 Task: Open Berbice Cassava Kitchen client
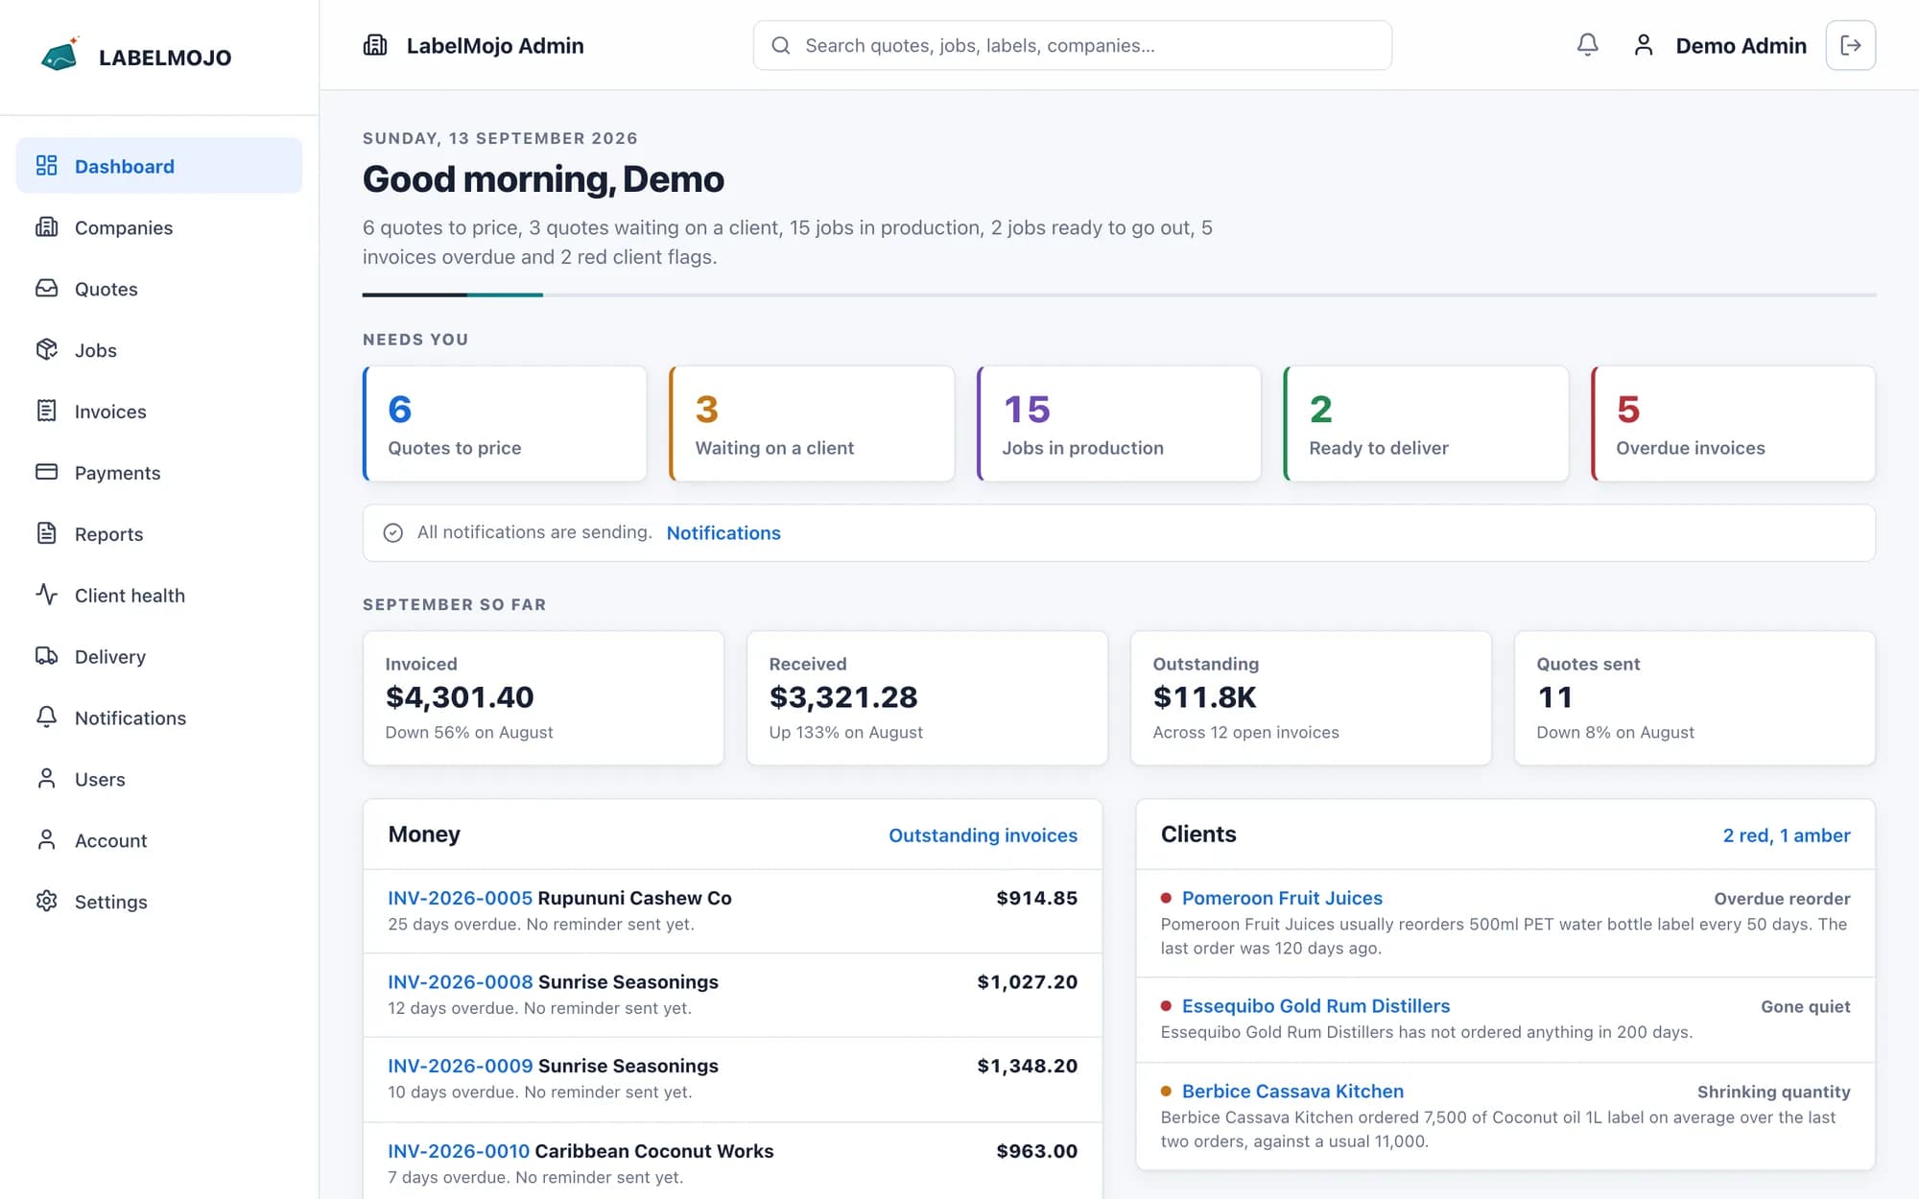(1292, 1092)
